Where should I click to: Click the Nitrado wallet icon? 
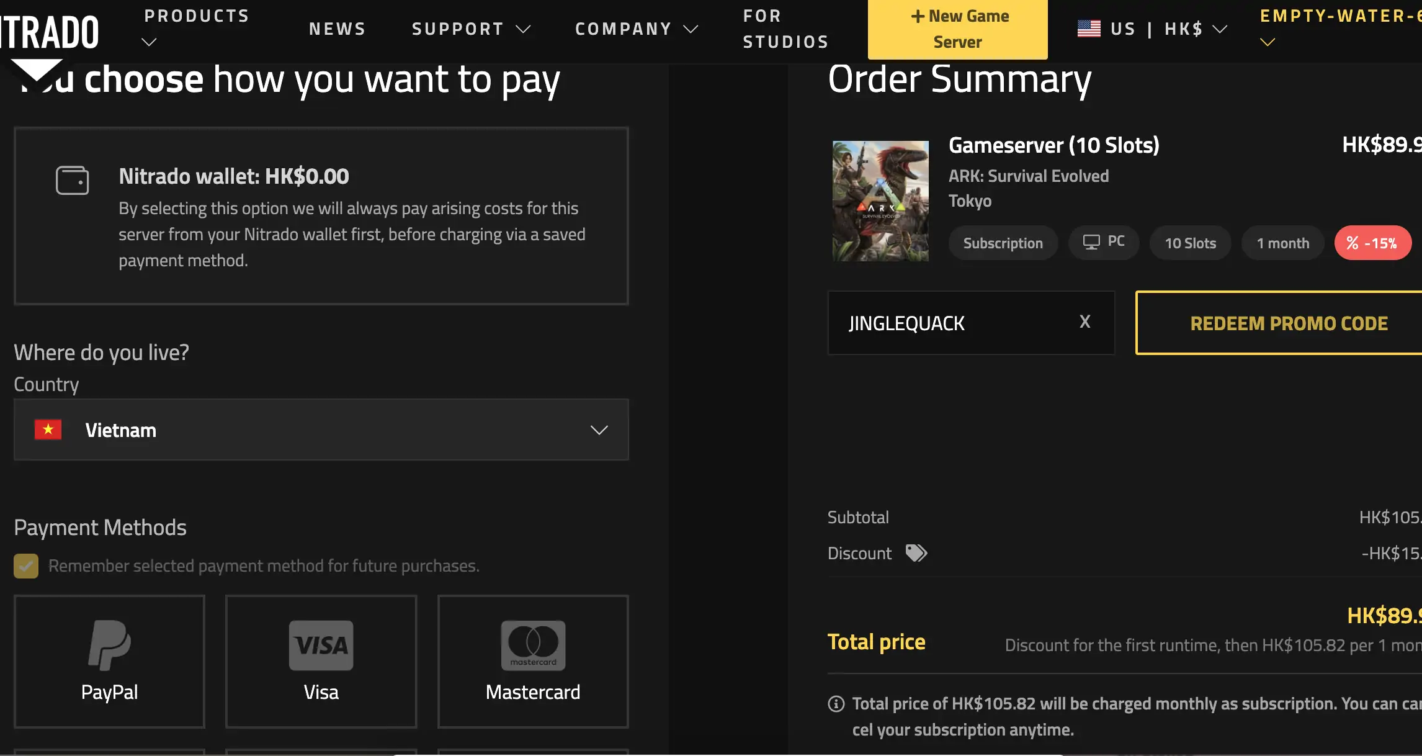pyautogui.click(x=73, y=181)
